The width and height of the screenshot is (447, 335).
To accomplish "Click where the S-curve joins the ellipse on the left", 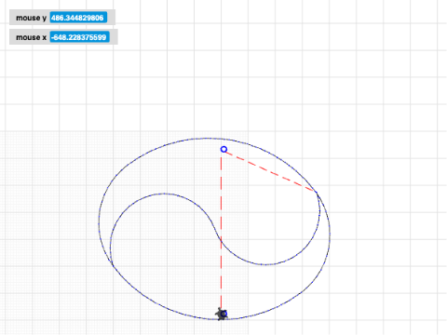I will (x=113, y=265).
